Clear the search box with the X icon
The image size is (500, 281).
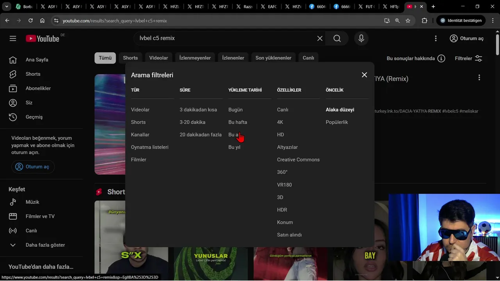coord(320,38)
